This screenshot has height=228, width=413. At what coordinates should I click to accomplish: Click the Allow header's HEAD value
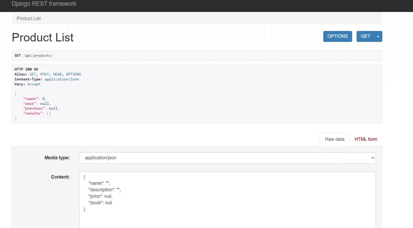pos(57,74)
